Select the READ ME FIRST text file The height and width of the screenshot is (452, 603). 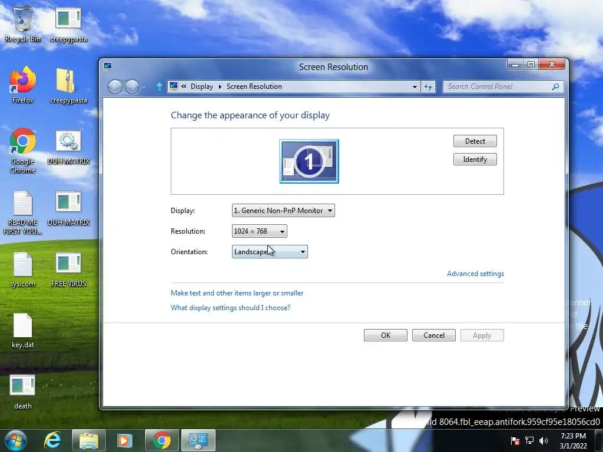click(x=23, y=212)
